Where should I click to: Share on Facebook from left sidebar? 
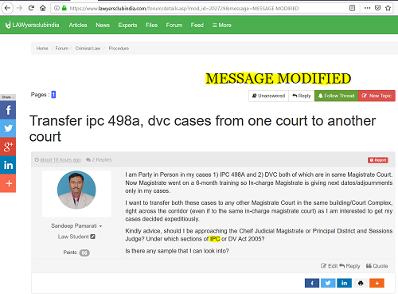[8, 110]
